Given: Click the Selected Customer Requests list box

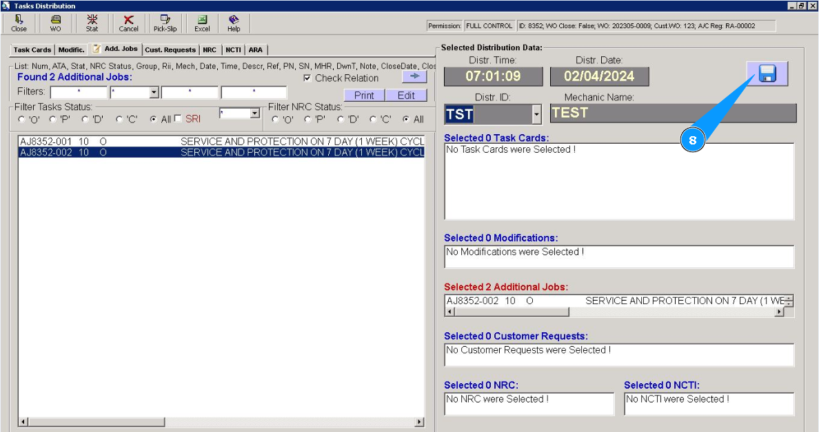Looking at the screenshot, I should (619, 354).
